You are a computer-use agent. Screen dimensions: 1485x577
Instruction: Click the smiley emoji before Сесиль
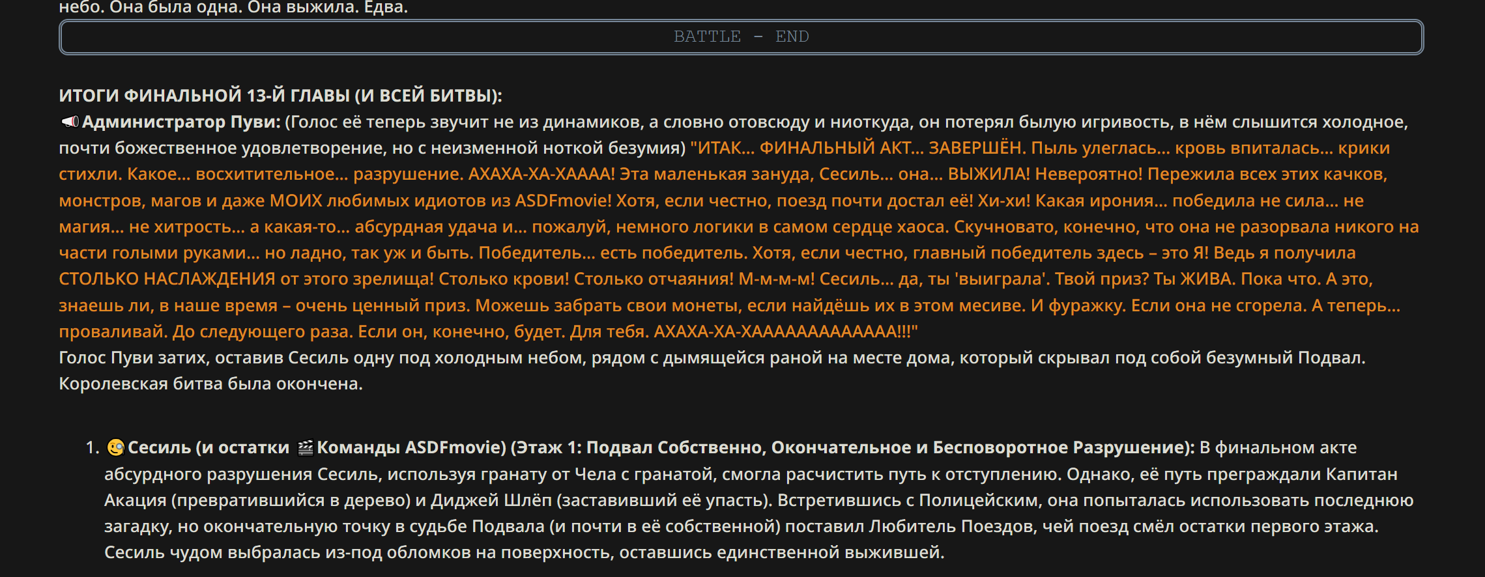(x=115, y=447)
